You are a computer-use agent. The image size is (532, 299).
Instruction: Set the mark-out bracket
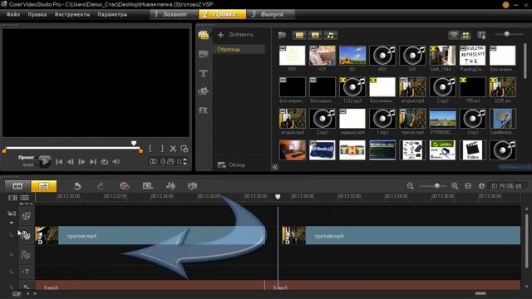pos(162,149)
